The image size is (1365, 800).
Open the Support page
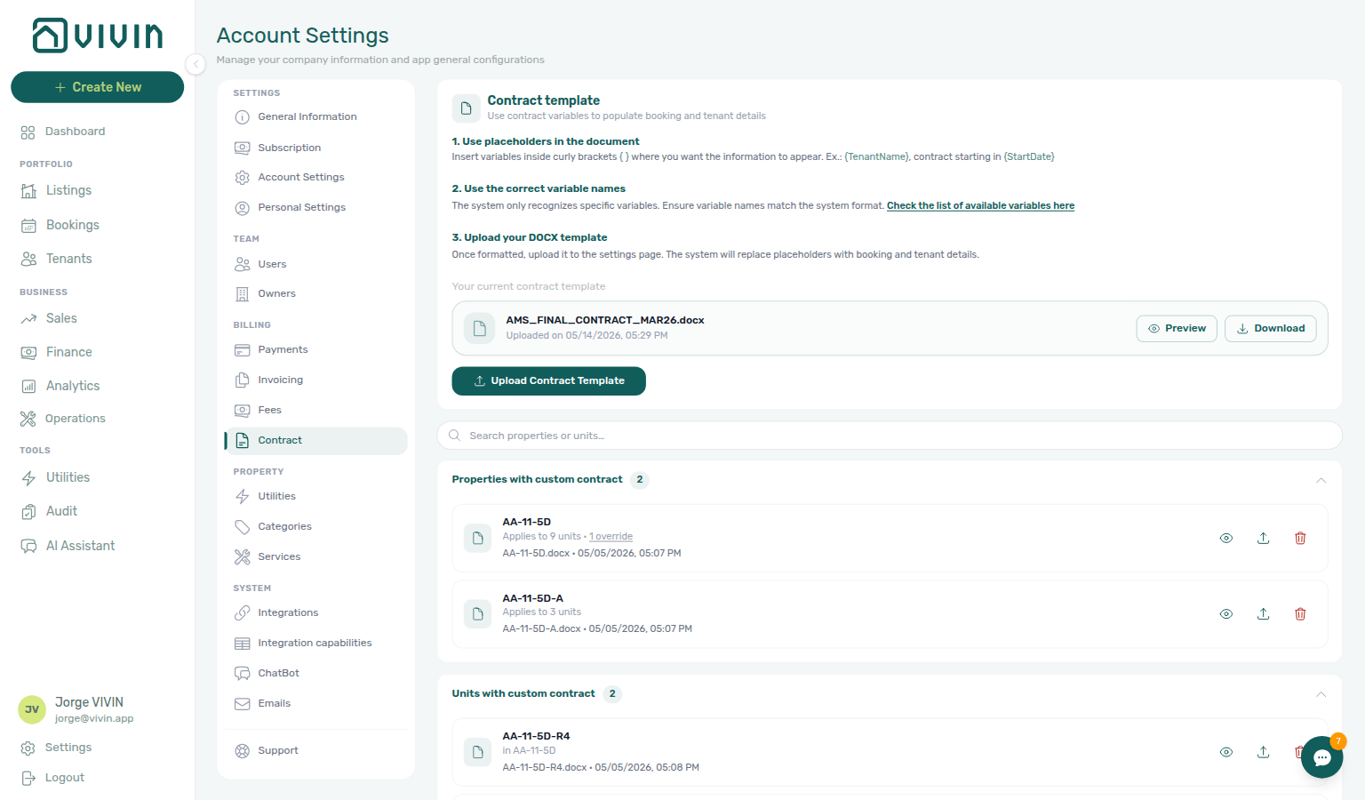pyautogui.click(x=266, y=751)
